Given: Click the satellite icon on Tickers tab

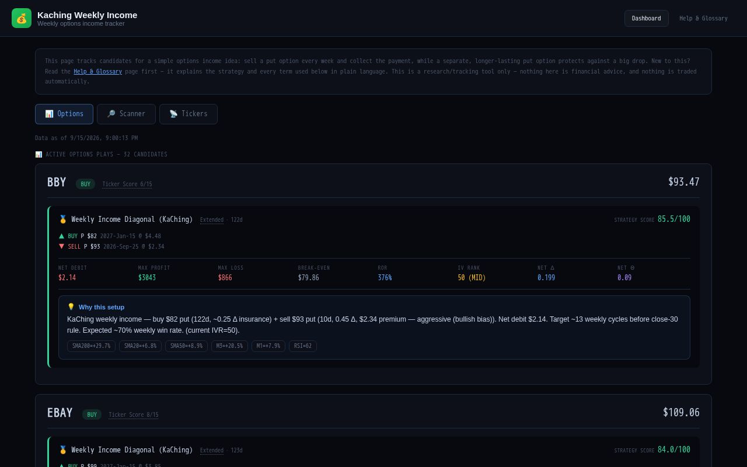Looking at the screenshot, I should (173, 114).
